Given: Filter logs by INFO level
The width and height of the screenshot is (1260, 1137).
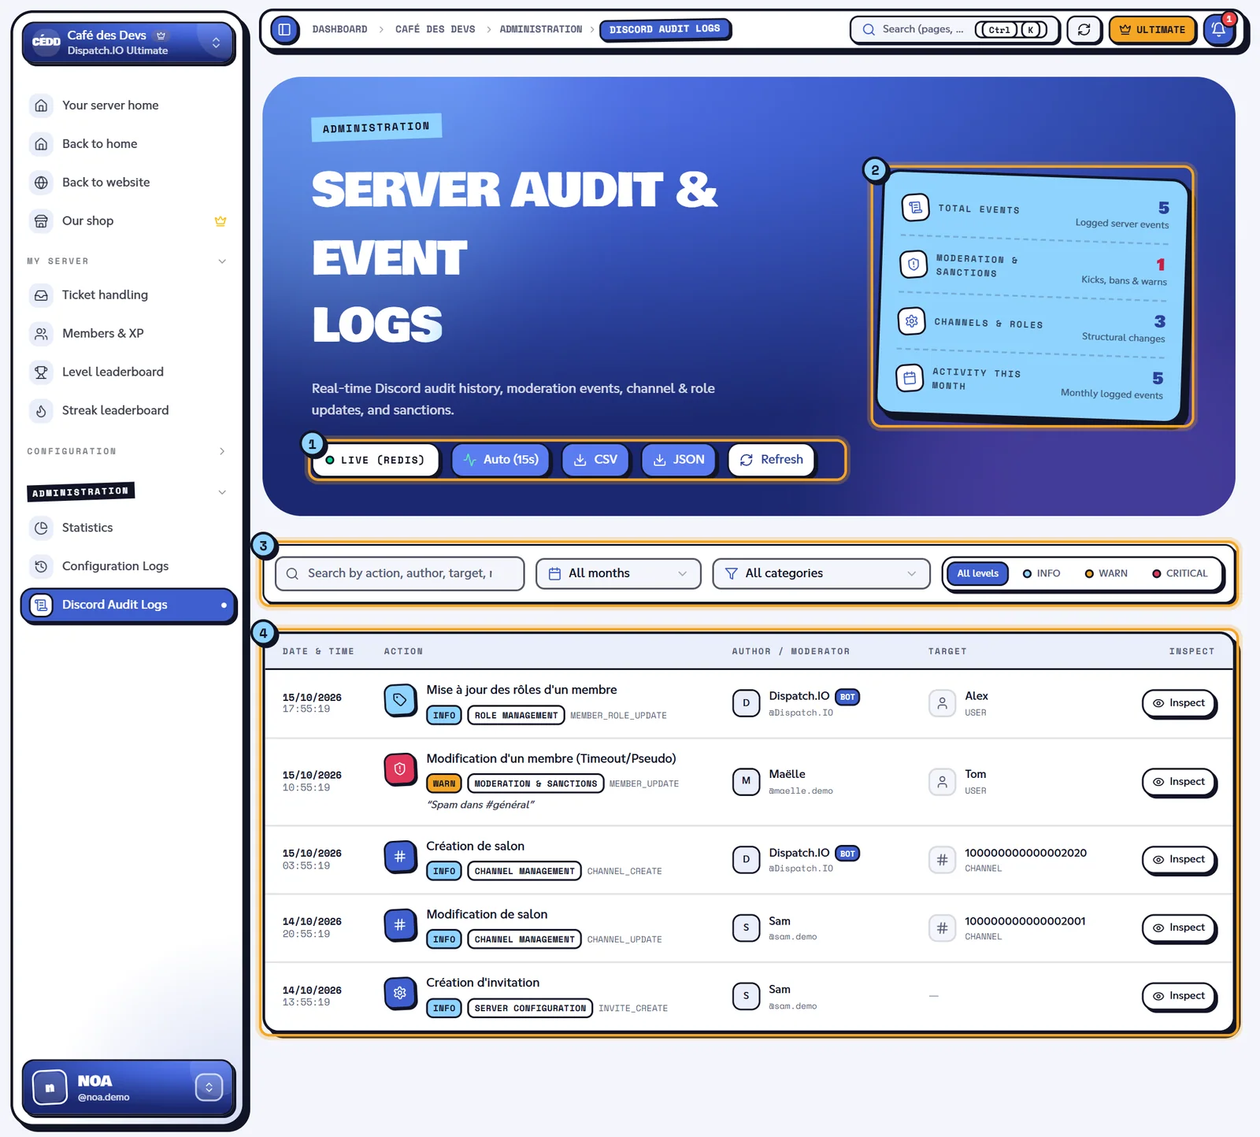Looking at the screenshot, I should pyautogui.click(x=1041, y=573).
